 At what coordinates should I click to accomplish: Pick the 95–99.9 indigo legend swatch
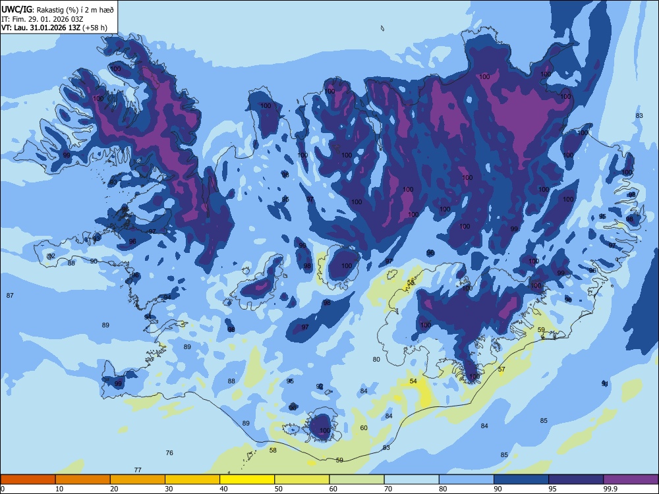coord(576,480)
